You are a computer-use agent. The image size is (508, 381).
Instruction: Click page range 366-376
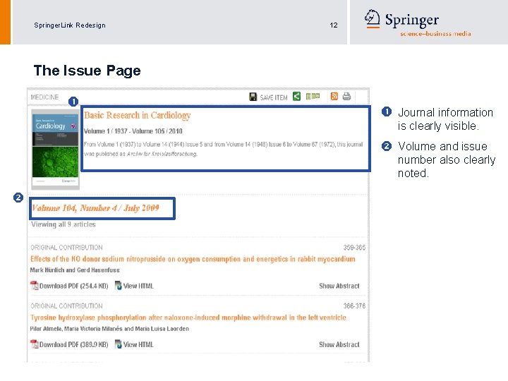tap(354, 306)
